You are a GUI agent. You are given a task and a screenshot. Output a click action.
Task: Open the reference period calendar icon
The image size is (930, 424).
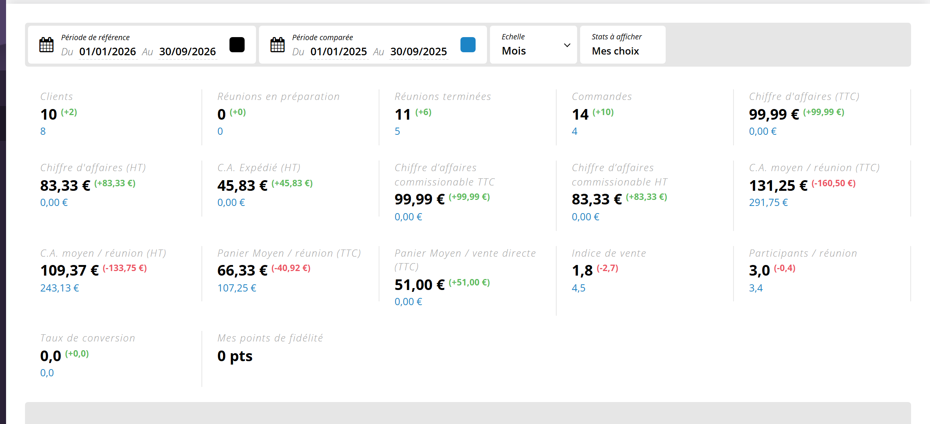[47, 45]
